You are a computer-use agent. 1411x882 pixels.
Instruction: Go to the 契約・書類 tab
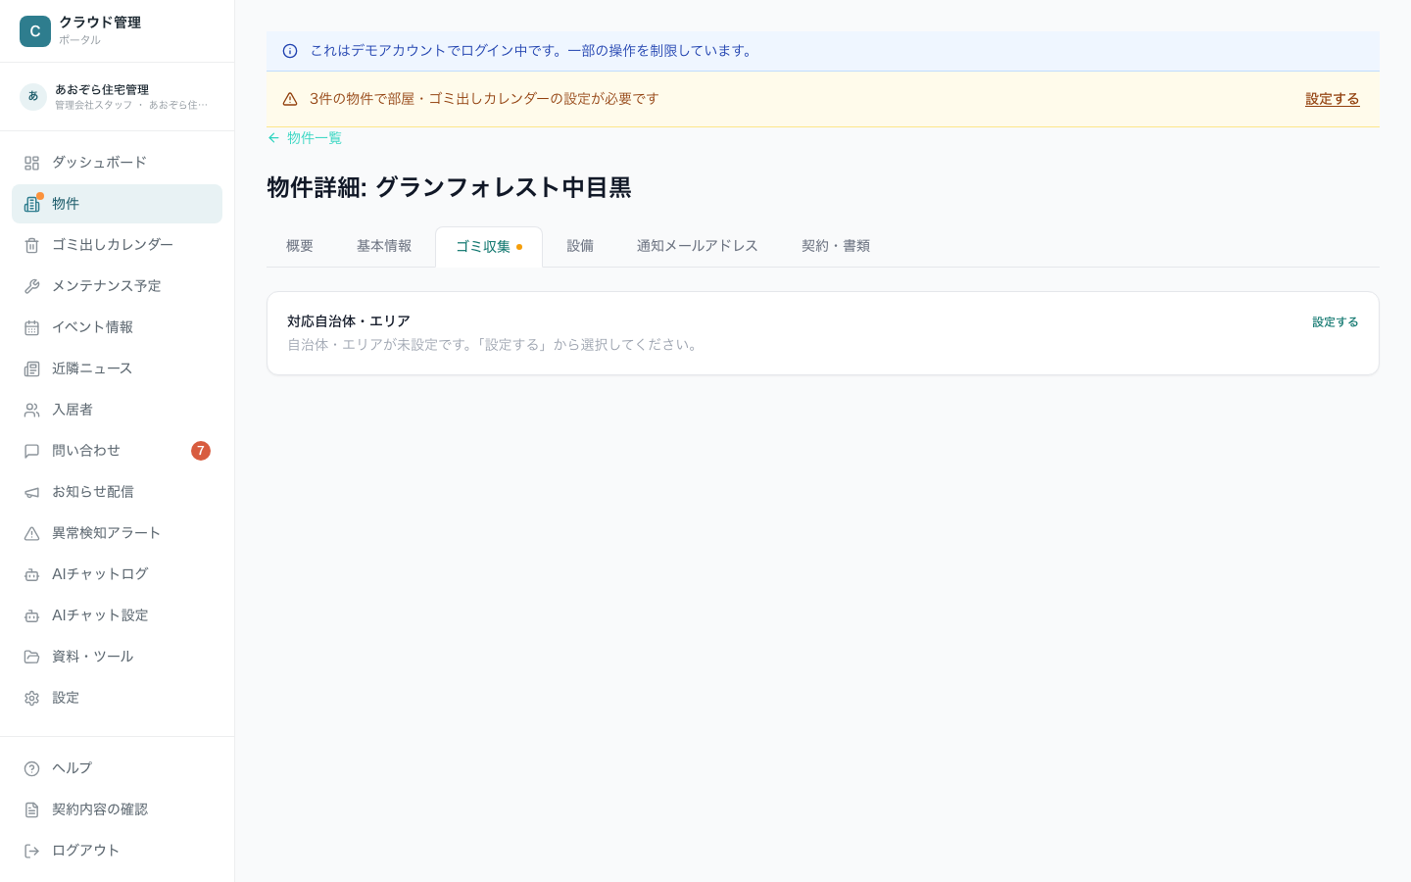[836, 246]
